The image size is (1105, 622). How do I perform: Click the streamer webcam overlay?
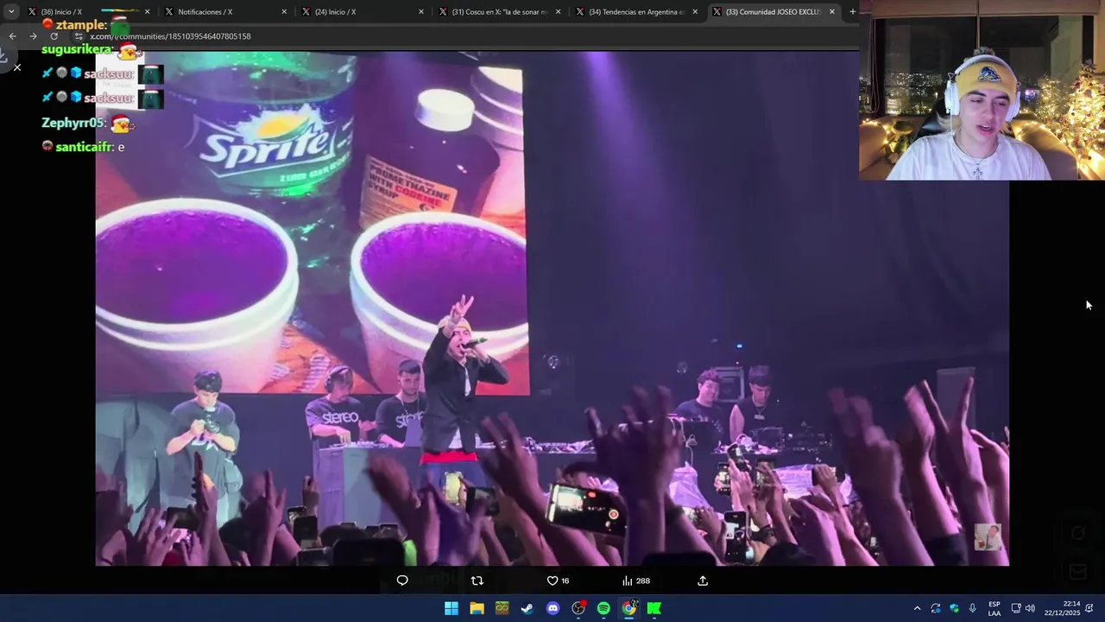pyautogui.click(x=982, y=90)
